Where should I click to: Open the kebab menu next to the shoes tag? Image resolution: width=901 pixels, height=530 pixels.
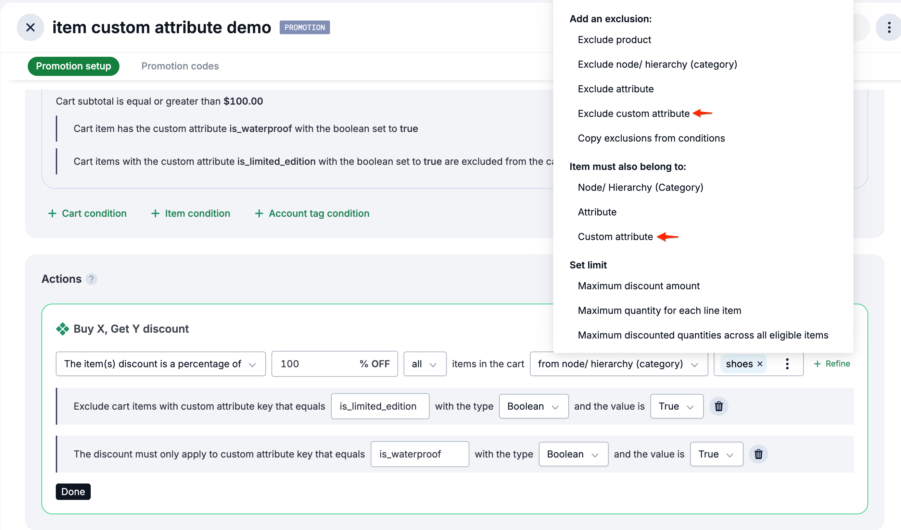[x=787, y=363]
